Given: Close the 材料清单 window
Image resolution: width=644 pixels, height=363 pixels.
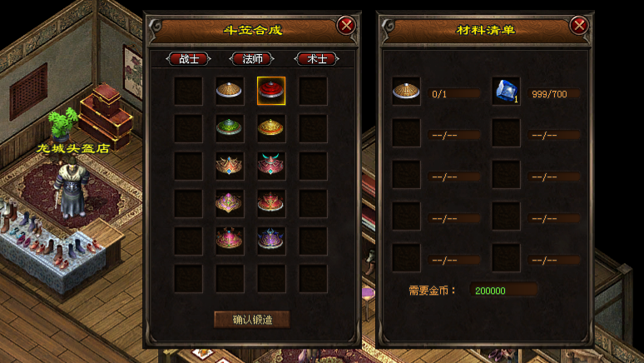Looking at the screenshot, I should (579, 26).
